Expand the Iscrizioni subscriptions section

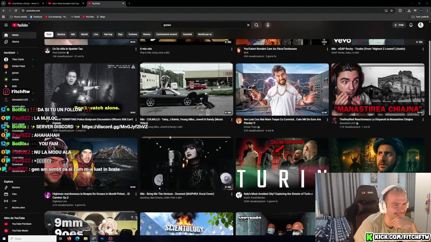coord(11,53)
